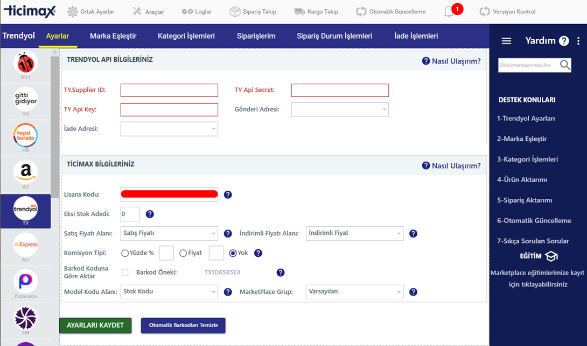The width and height of the screenshot is (587, 346).
Task: Click the TY Api Secret input field
Action: (x=340, y=90)
